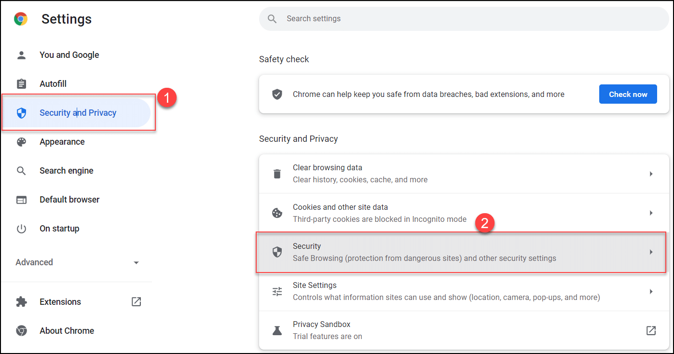Select Security and Privacy in sidebar
The width and height of the screenshot is (674, 354).
tap(78, 113)
